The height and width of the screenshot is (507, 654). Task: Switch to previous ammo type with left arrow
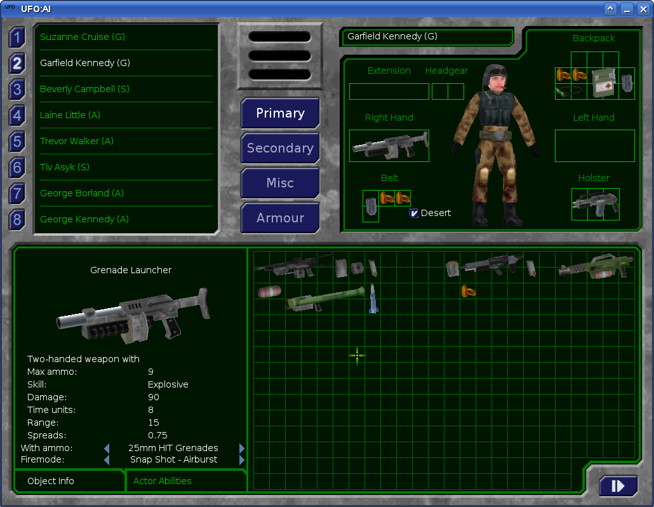click(x=107, y=448)
